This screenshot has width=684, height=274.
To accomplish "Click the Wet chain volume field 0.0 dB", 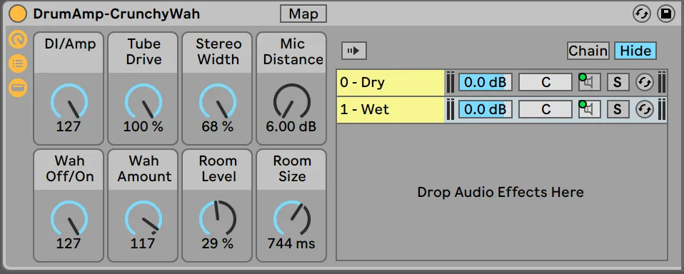I will coord(485,109).
